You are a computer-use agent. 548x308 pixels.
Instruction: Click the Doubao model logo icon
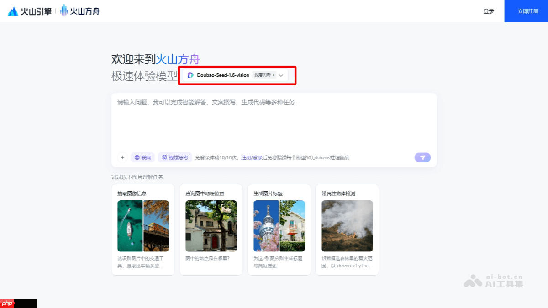190,75
